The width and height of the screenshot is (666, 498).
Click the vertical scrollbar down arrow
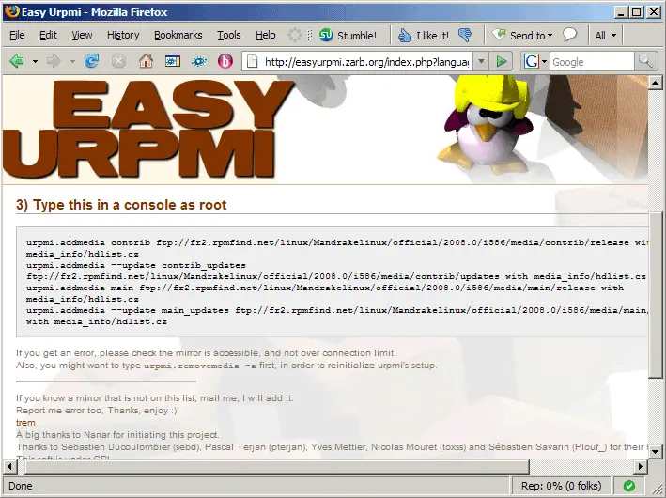pos(655,452)
